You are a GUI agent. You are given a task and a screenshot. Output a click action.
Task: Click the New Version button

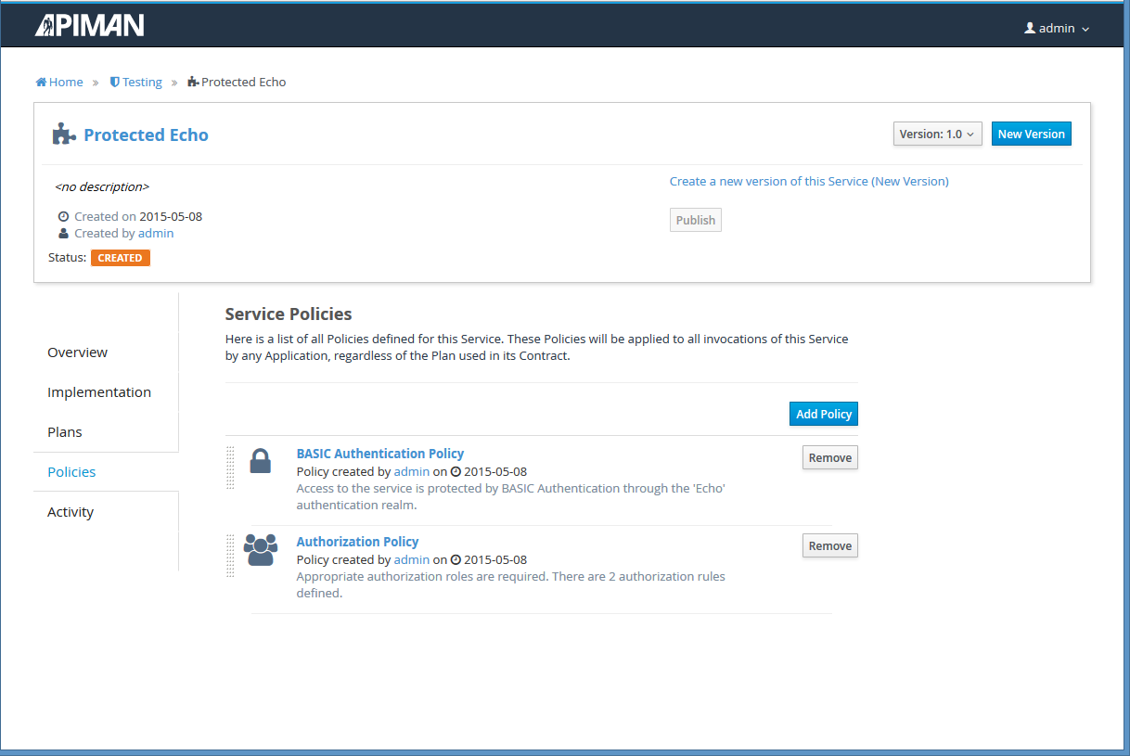click(1031, 134)
